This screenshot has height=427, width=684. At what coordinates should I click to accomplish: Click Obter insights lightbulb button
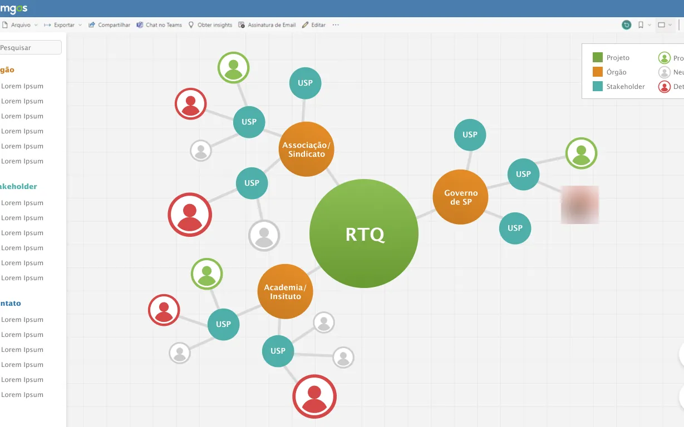tap(210, 25)
